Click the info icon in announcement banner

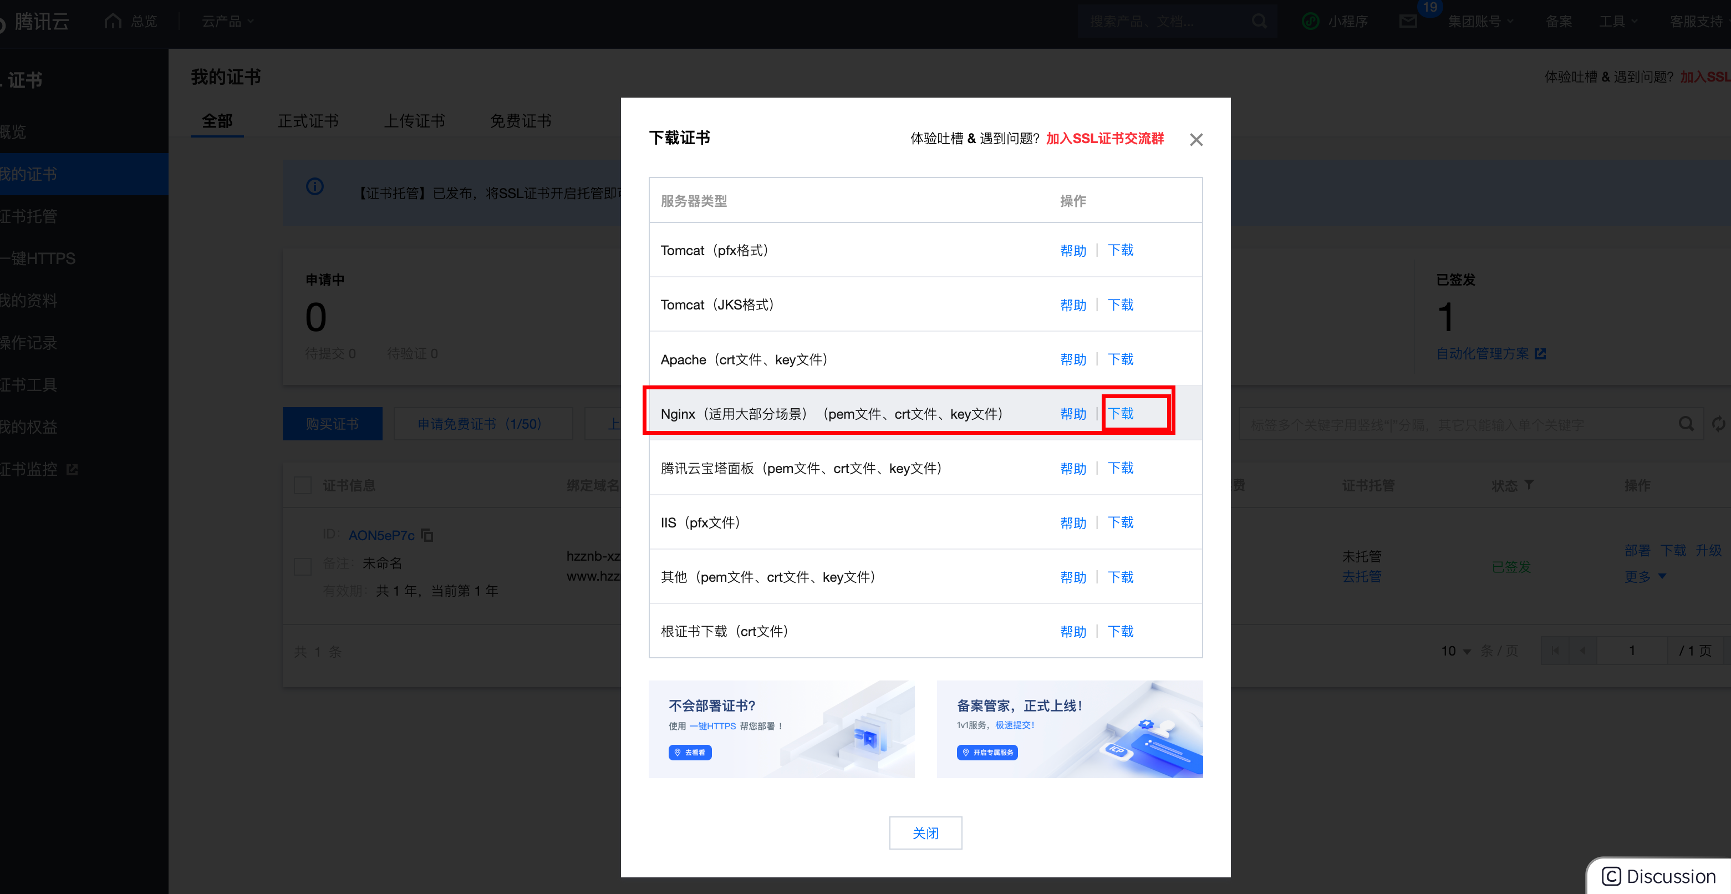tap(314, 187)
